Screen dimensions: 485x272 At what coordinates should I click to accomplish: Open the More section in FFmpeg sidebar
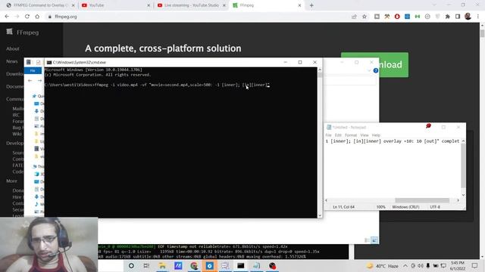12,181
